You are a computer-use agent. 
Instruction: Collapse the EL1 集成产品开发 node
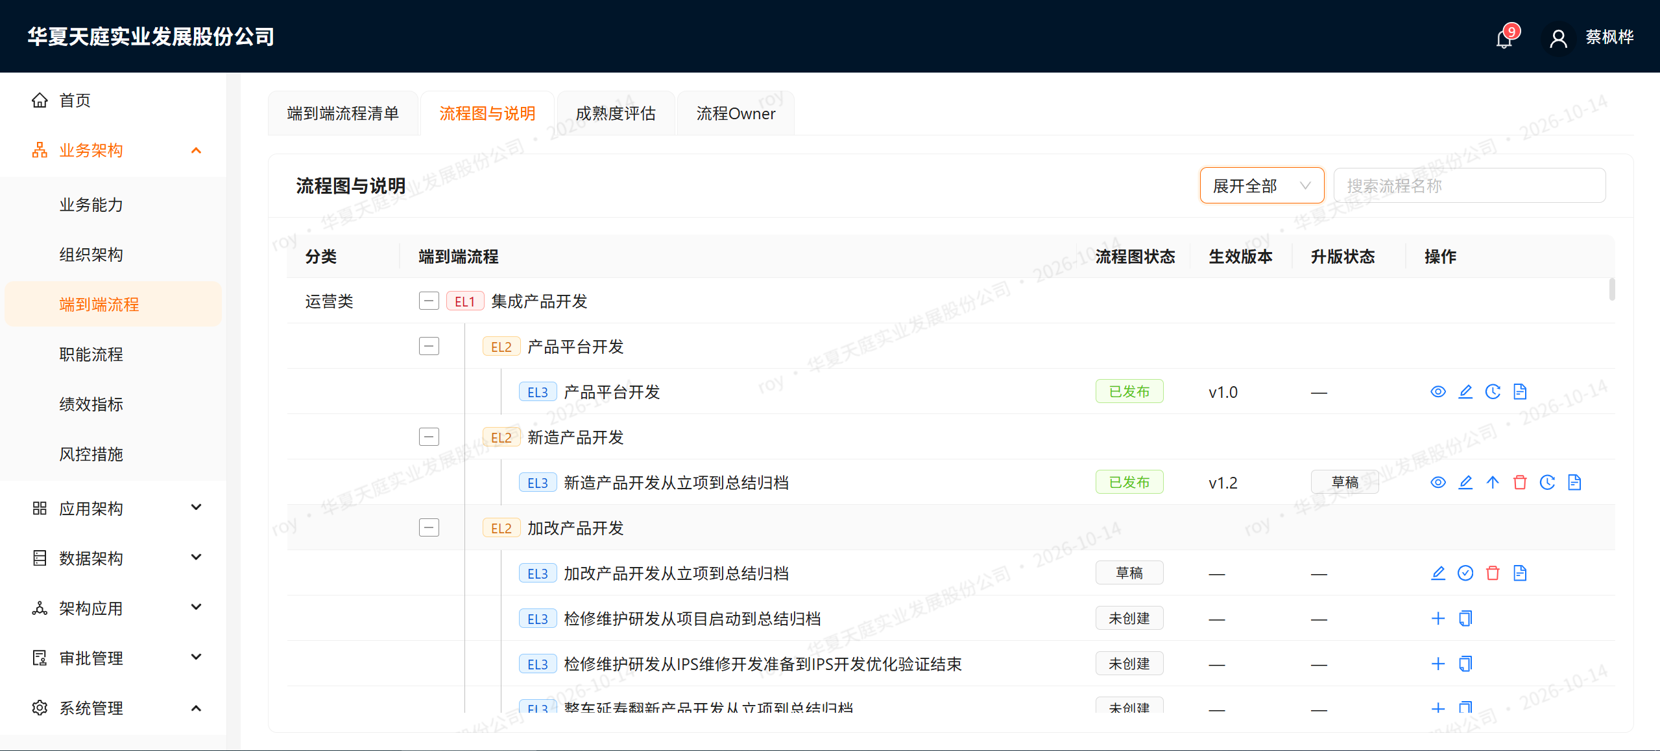[x=429, y=301]
